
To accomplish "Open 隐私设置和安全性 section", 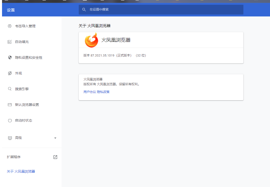I will pyautogui.click(x=29, y=58).
